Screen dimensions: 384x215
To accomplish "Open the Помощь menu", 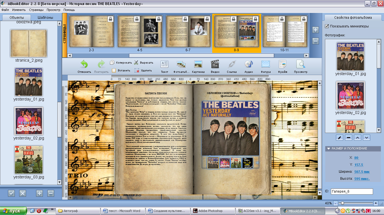I will tap(69, 10).
